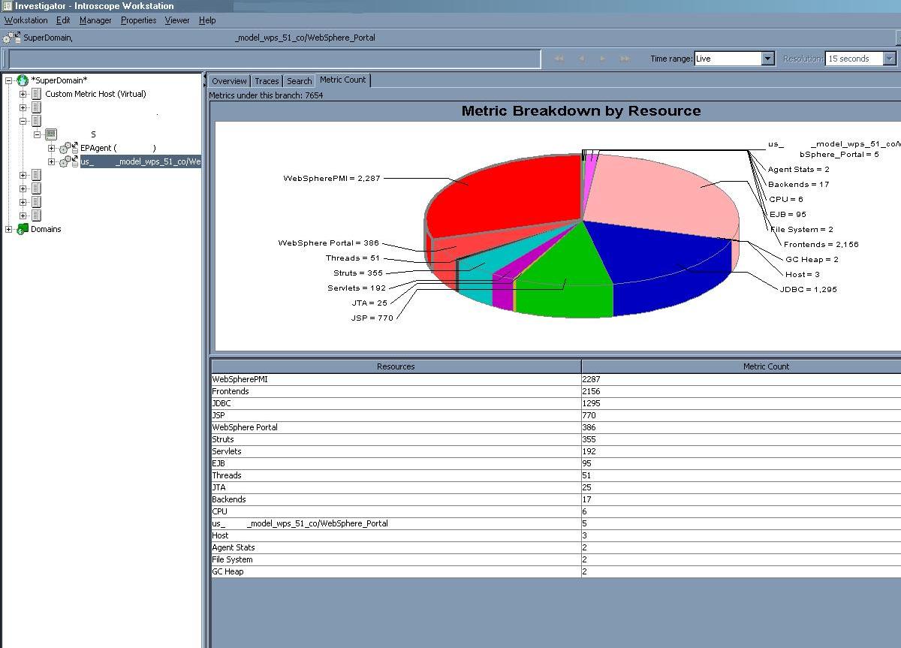Expand the Domains node
Screen dimensions: 901x648
(9, 229)
